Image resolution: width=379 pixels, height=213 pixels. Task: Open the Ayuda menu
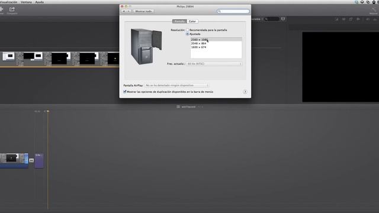[40, 2]
